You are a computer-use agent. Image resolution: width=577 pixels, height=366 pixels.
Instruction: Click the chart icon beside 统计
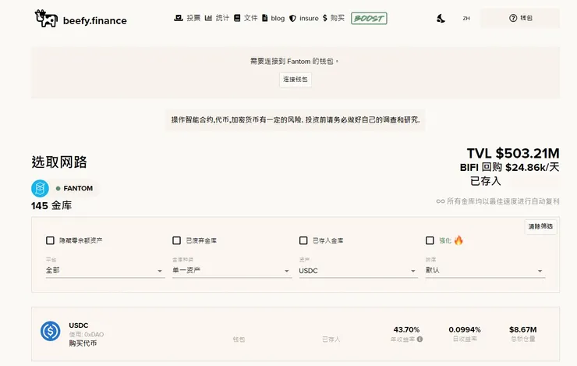coord(208,18)
